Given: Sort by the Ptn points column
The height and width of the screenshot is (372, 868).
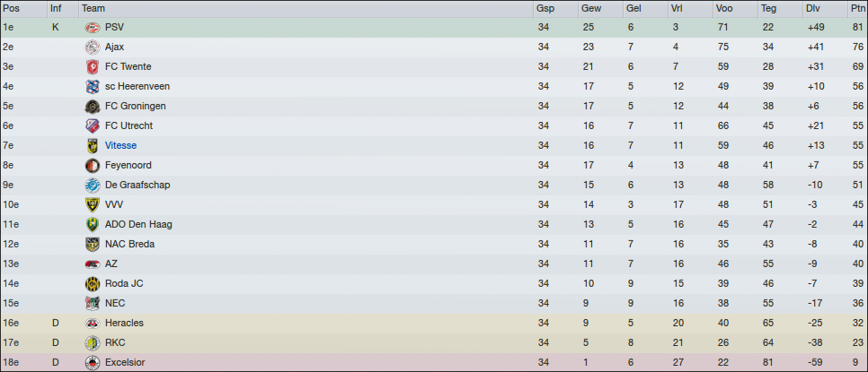Looking at the screenshot, I should (x=858, y=8).
